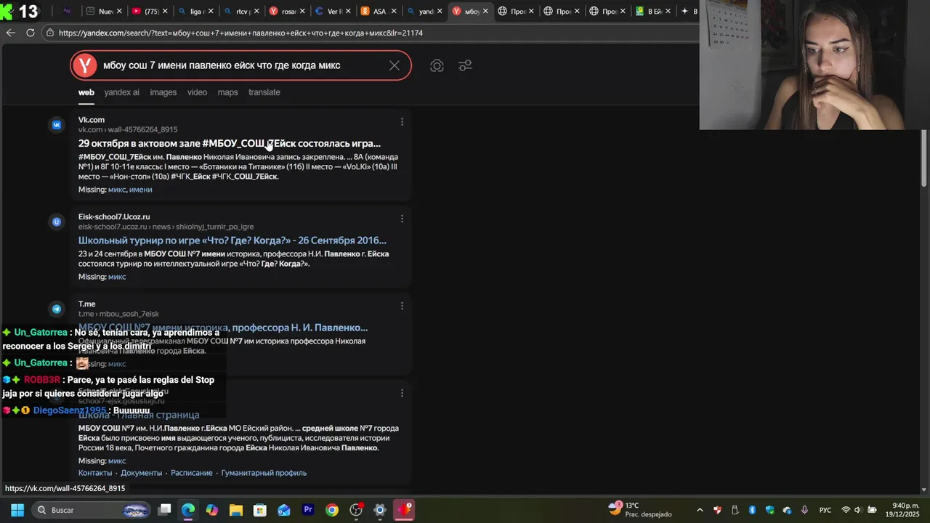The width and height of the screenshot is (930, 523).
Task: Open the Bluetooth tray icon
Action: point(752,510)
